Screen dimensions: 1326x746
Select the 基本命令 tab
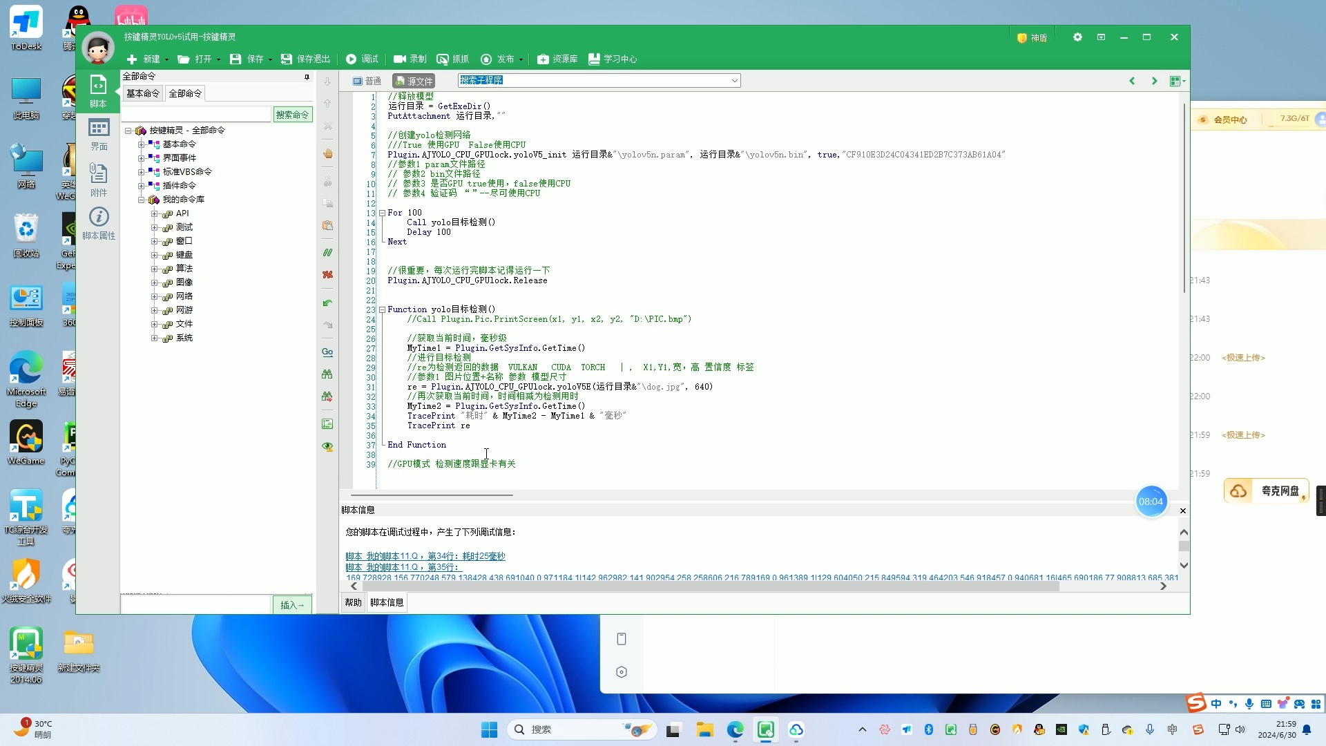coord(143,93)
